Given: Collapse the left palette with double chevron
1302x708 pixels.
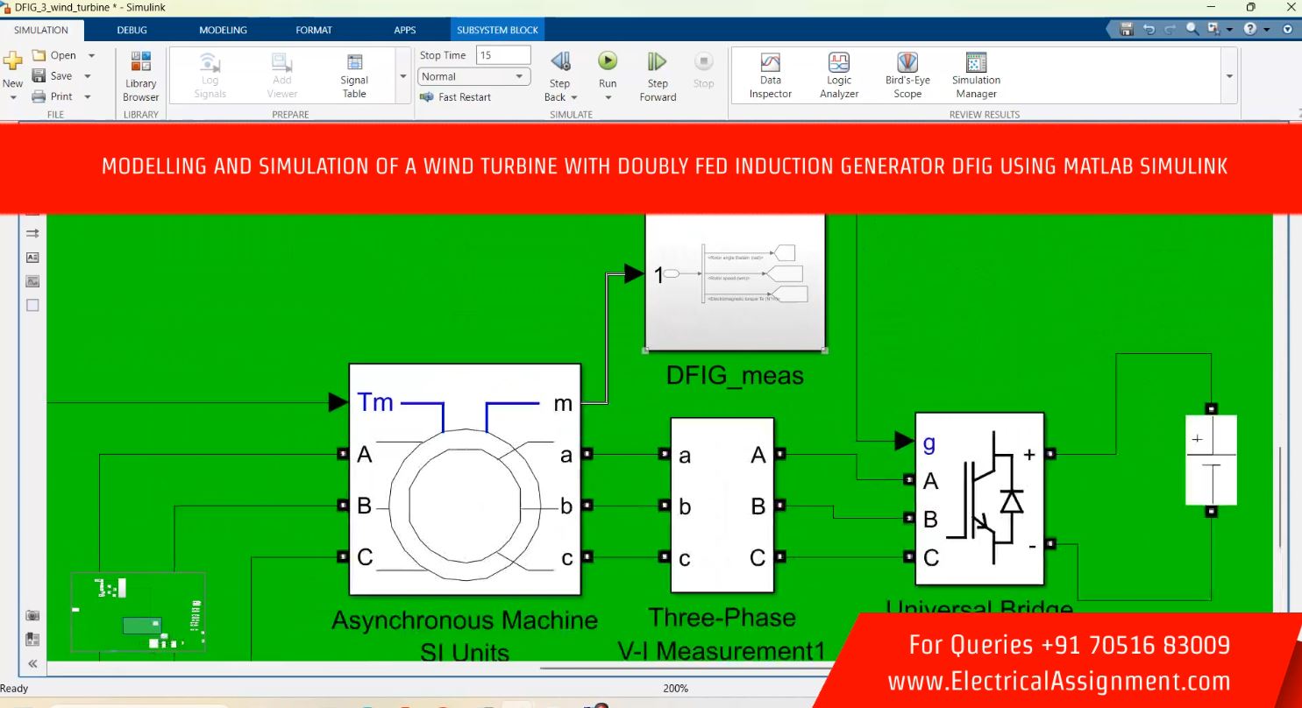Looking at the screenshot, I should [32, 663].
